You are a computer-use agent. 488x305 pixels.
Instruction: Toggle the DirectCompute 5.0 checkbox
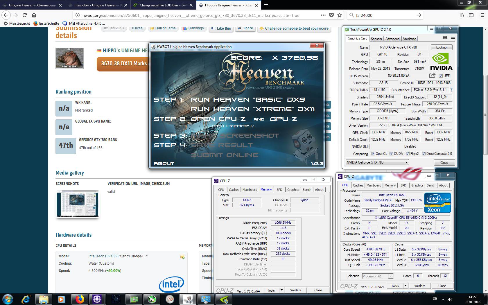(x=424, y=154)
